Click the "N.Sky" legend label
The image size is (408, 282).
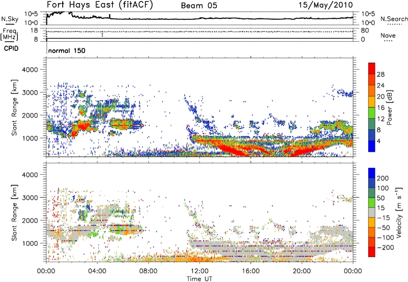coord(10,19)
